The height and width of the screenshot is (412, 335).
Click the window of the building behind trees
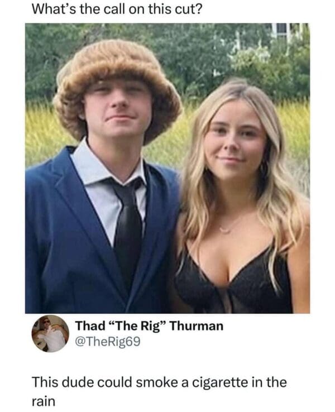tap(281, 30)
